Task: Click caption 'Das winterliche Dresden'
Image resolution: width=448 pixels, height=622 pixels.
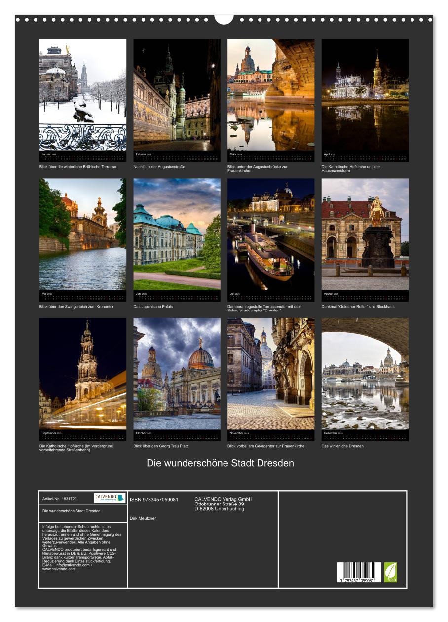Action: tap(342, 446)
